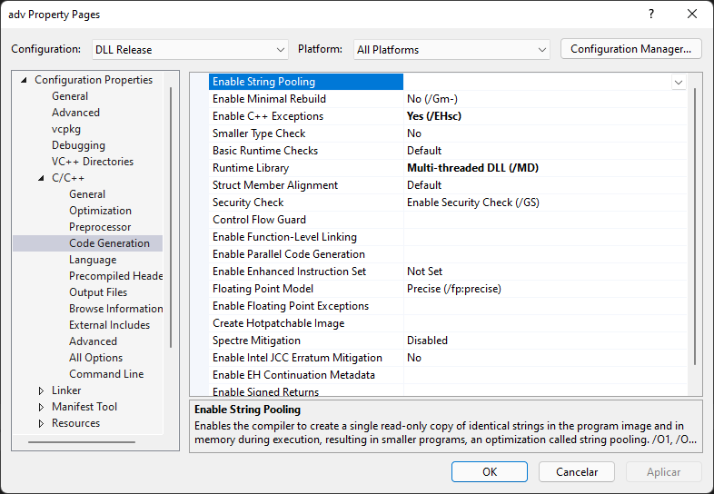Select the Floating Point Model property
Image resolution: width=714 pixels, height=494 pixels.
coord(263,289)
